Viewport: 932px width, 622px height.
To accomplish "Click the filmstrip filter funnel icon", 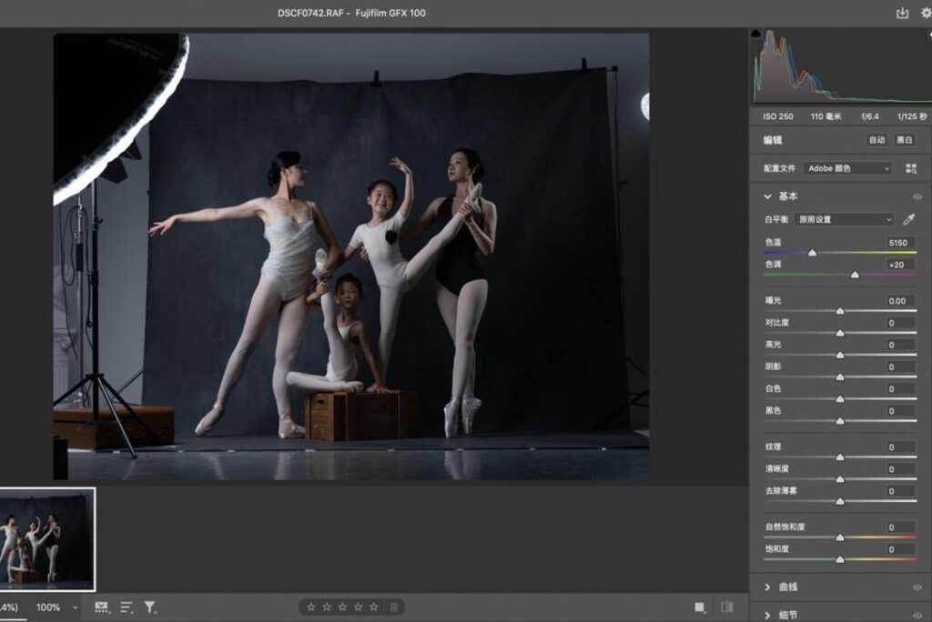I will [x=150, y=607].
